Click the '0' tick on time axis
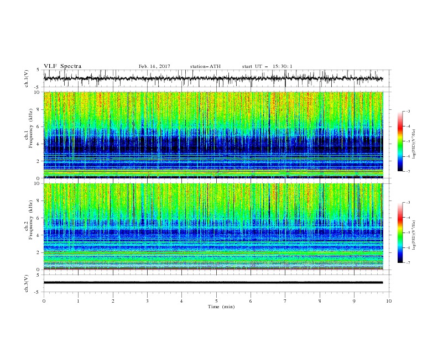 click(44, 301)
